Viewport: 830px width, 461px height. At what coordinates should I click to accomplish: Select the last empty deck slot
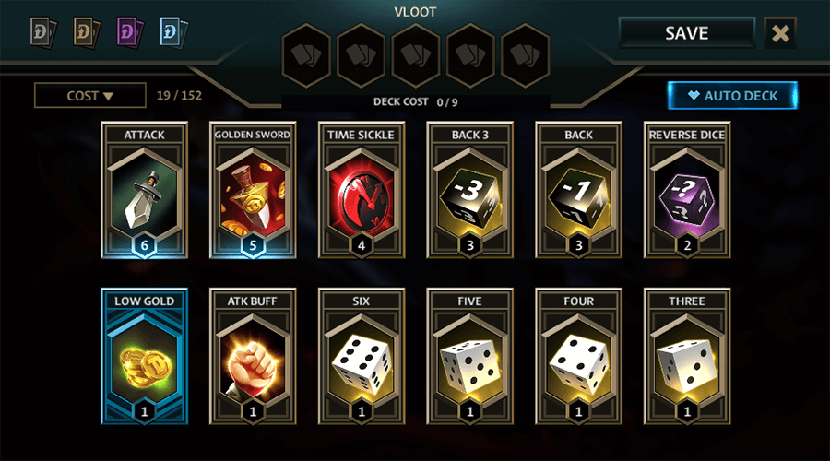coord(525,55)
